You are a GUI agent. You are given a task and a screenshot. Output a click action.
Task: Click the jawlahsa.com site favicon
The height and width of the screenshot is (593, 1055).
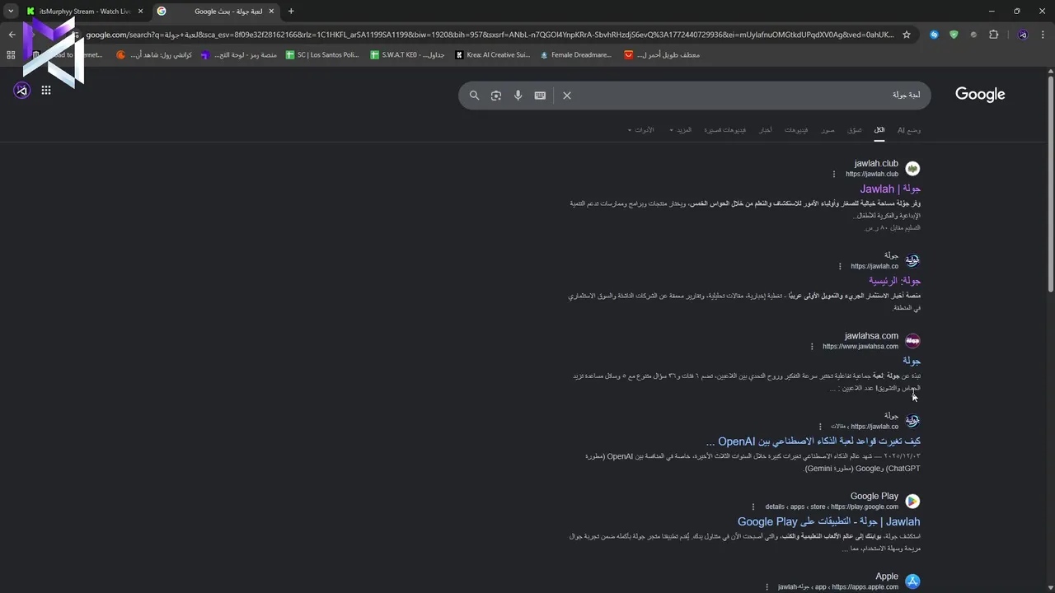(x=912, y=341)
